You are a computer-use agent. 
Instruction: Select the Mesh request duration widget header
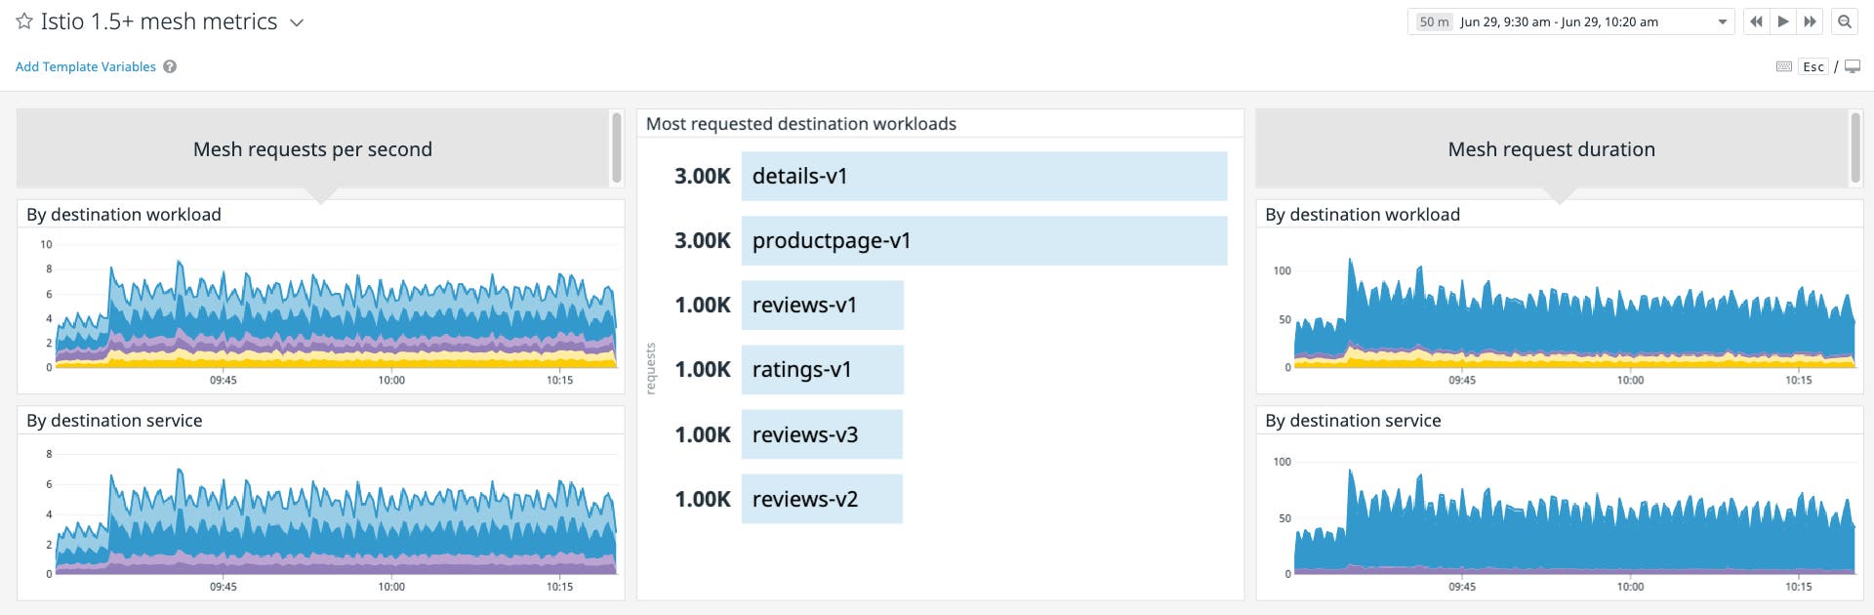1551,148
